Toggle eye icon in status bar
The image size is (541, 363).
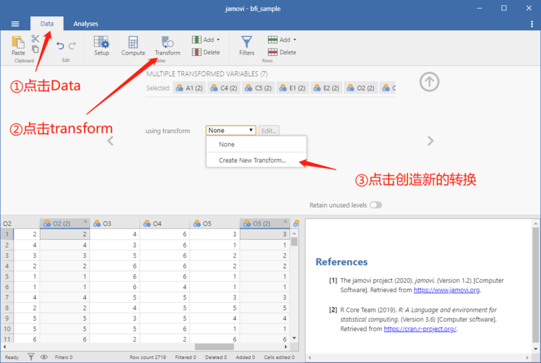tap(44, 357)
